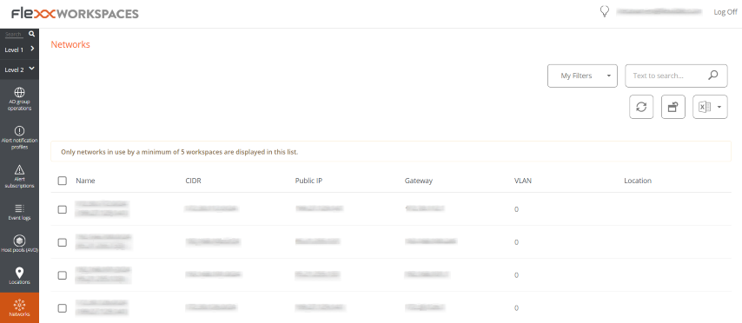The height and width of the screenshot is (323, 742).
Task: Click first row's VLAN value 0
Action: point(516,209)
